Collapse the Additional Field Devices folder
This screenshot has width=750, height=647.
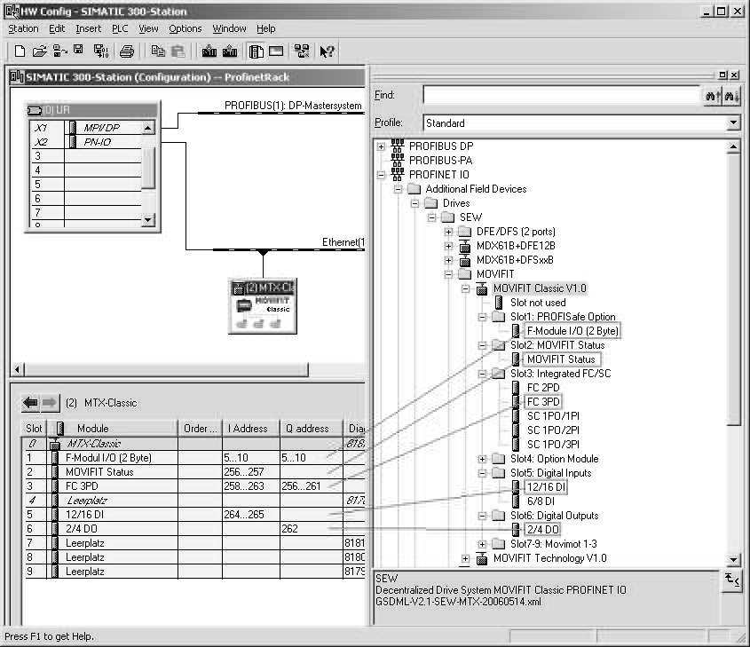point(398,189)
